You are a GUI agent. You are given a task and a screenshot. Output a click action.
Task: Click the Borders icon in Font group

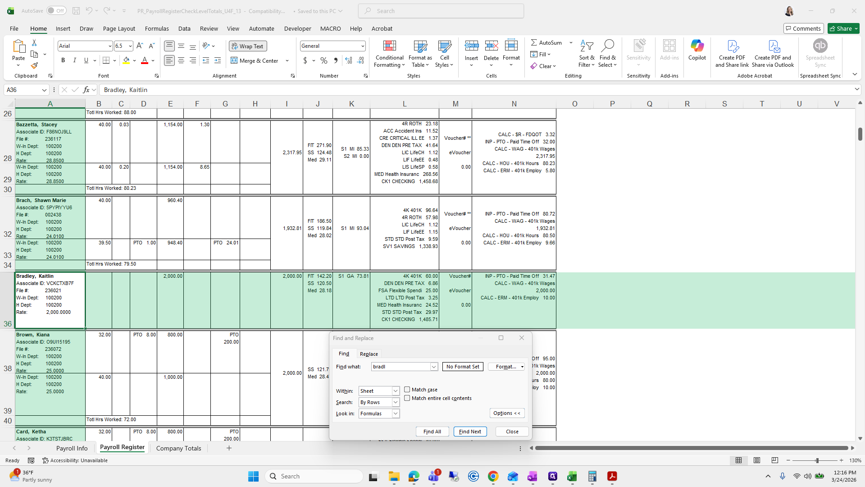[x=106, y=60]
